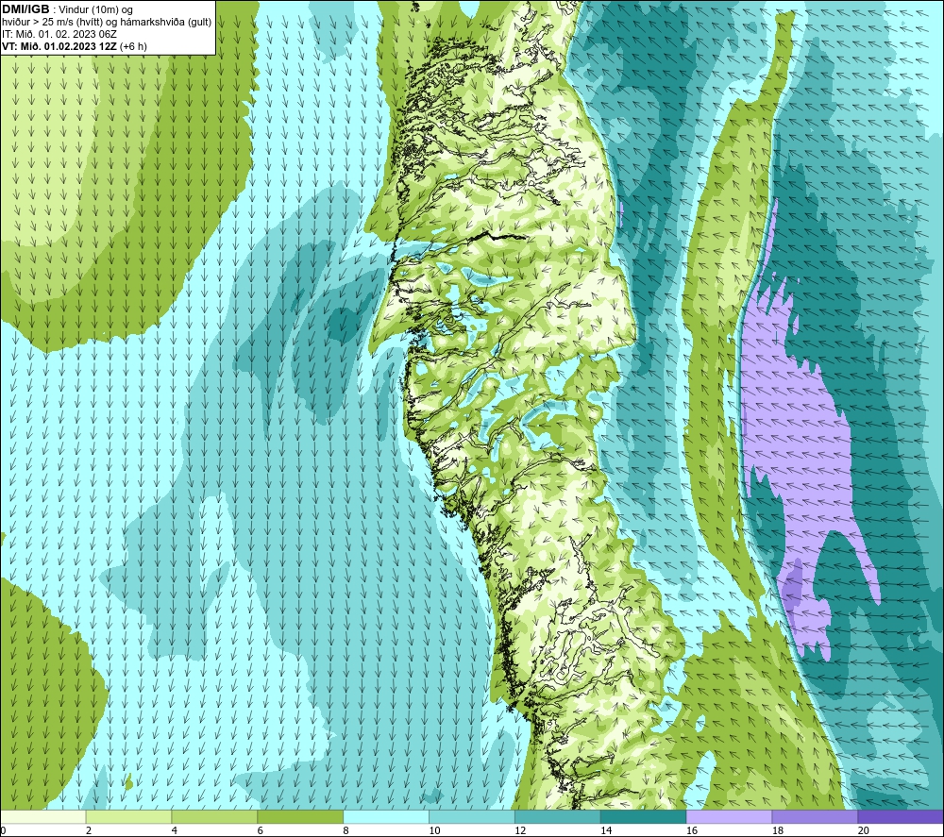The height and width of the screenshot is (837, 944).
Task: Click the legend scale label '16'
Action: (x=692, y=831)
